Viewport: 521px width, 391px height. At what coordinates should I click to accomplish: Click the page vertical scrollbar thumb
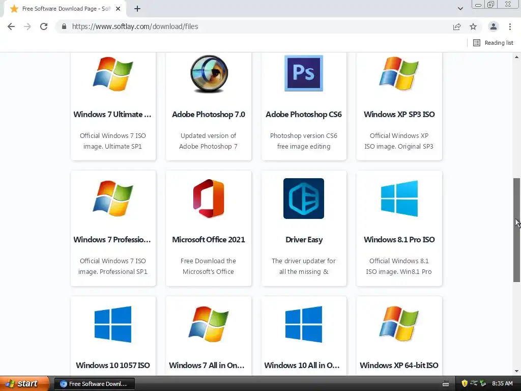click(x=517, y=230)
